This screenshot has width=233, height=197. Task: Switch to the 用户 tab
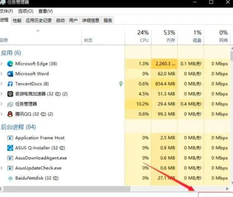(73, 20)
